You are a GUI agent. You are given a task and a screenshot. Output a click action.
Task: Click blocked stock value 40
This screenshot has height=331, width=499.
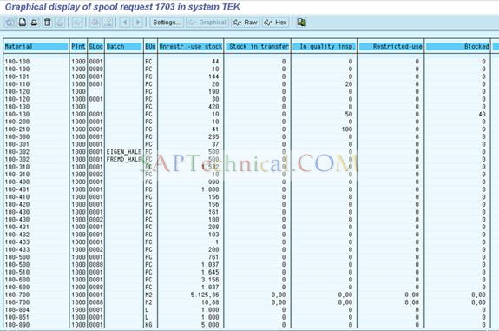pos(483,114)
